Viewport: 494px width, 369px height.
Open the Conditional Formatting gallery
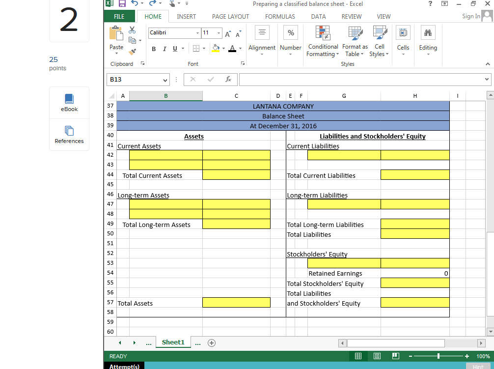click(x=323, y=41)
